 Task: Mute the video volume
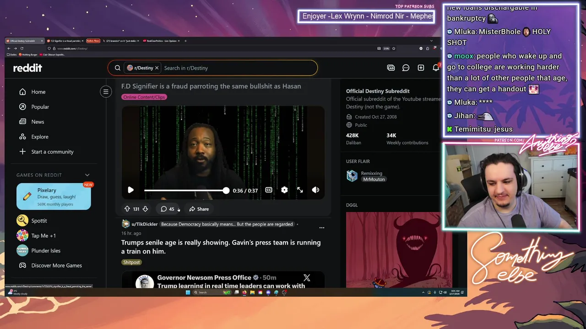pos(315,190)
